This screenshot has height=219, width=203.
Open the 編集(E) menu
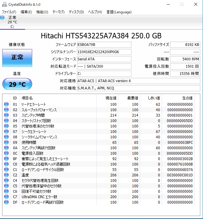(26, 12)
